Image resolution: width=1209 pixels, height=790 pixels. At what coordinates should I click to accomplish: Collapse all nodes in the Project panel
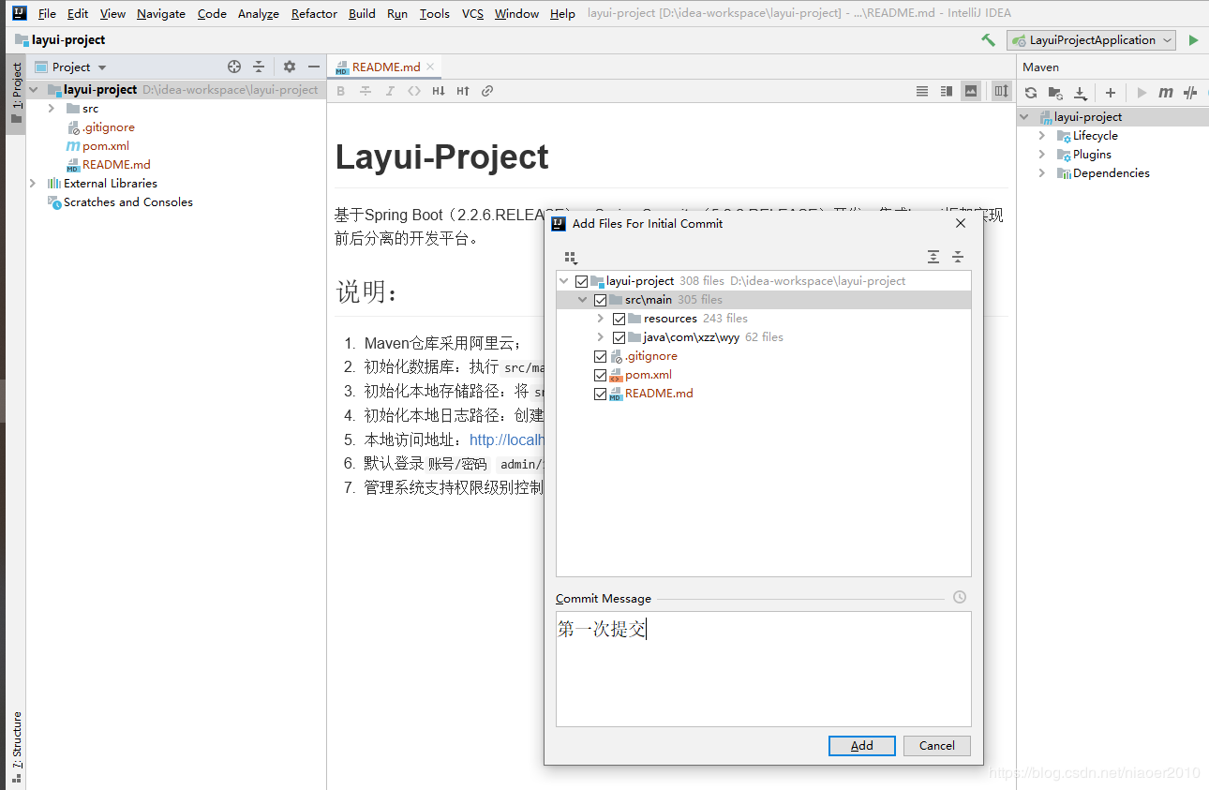(260, 67)
